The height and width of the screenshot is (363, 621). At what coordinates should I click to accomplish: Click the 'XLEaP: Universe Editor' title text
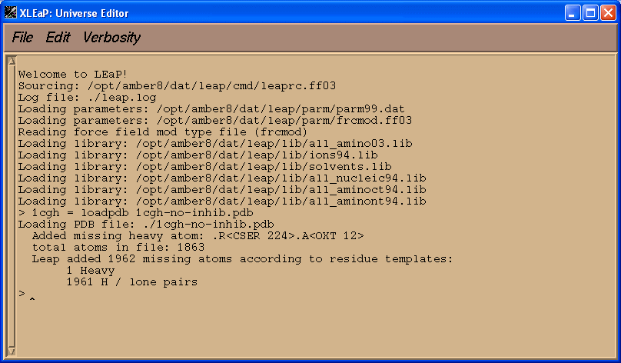[74, 13]
